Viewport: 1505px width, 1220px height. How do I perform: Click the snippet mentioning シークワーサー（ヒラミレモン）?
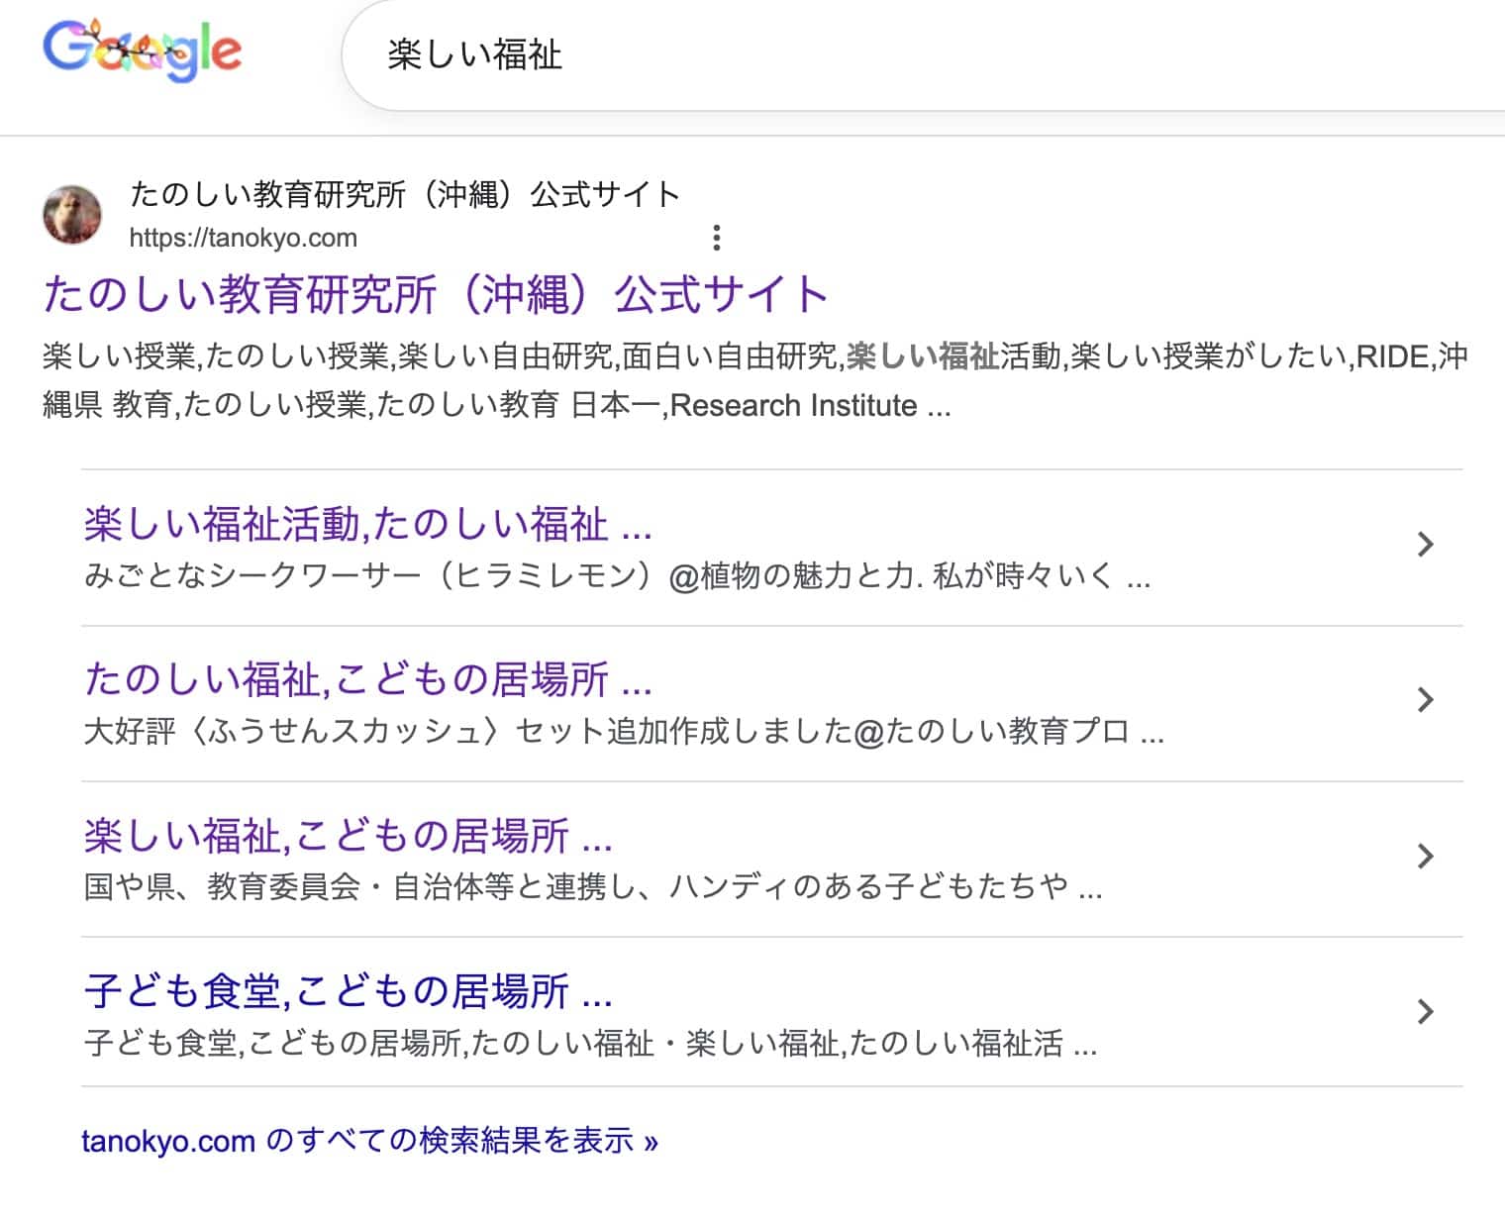click(616, 575)
